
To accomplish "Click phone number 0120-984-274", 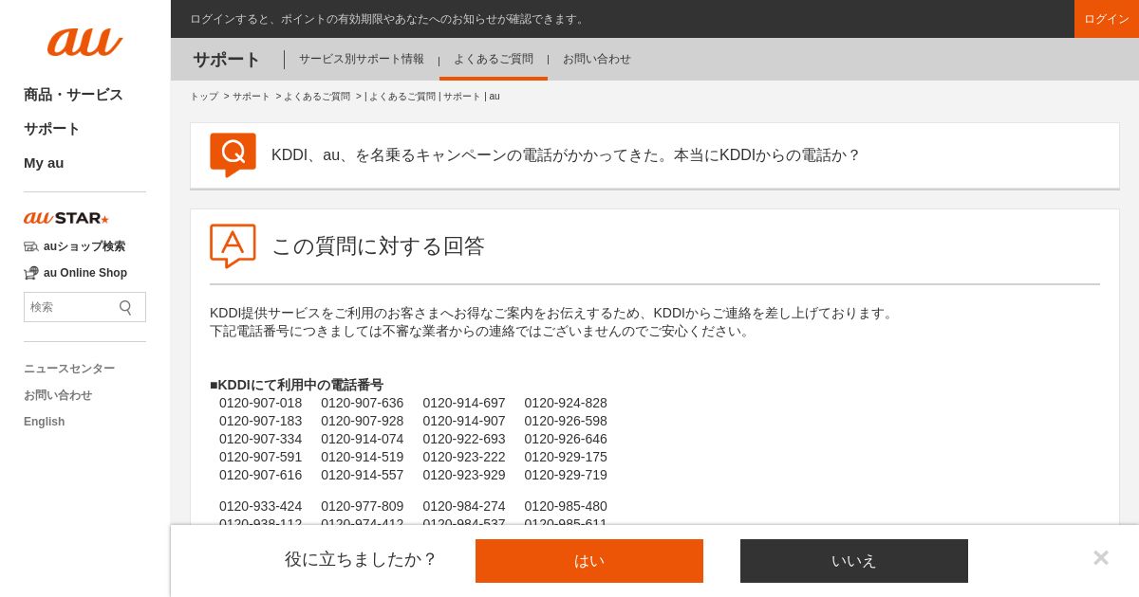I will (x=464, y=506).
